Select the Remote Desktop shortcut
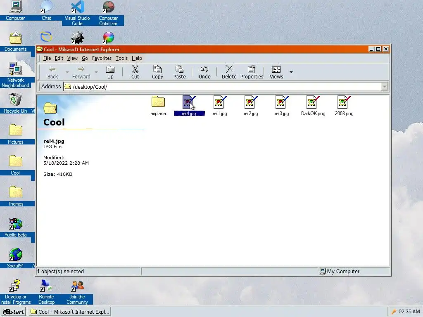 pos(46,292)
